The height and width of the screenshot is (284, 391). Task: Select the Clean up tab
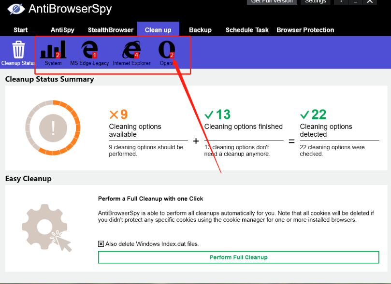158,30
